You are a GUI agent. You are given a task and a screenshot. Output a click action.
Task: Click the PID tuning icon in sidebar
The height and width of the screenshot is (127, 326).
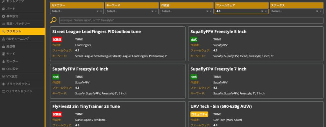coord(3,39)
